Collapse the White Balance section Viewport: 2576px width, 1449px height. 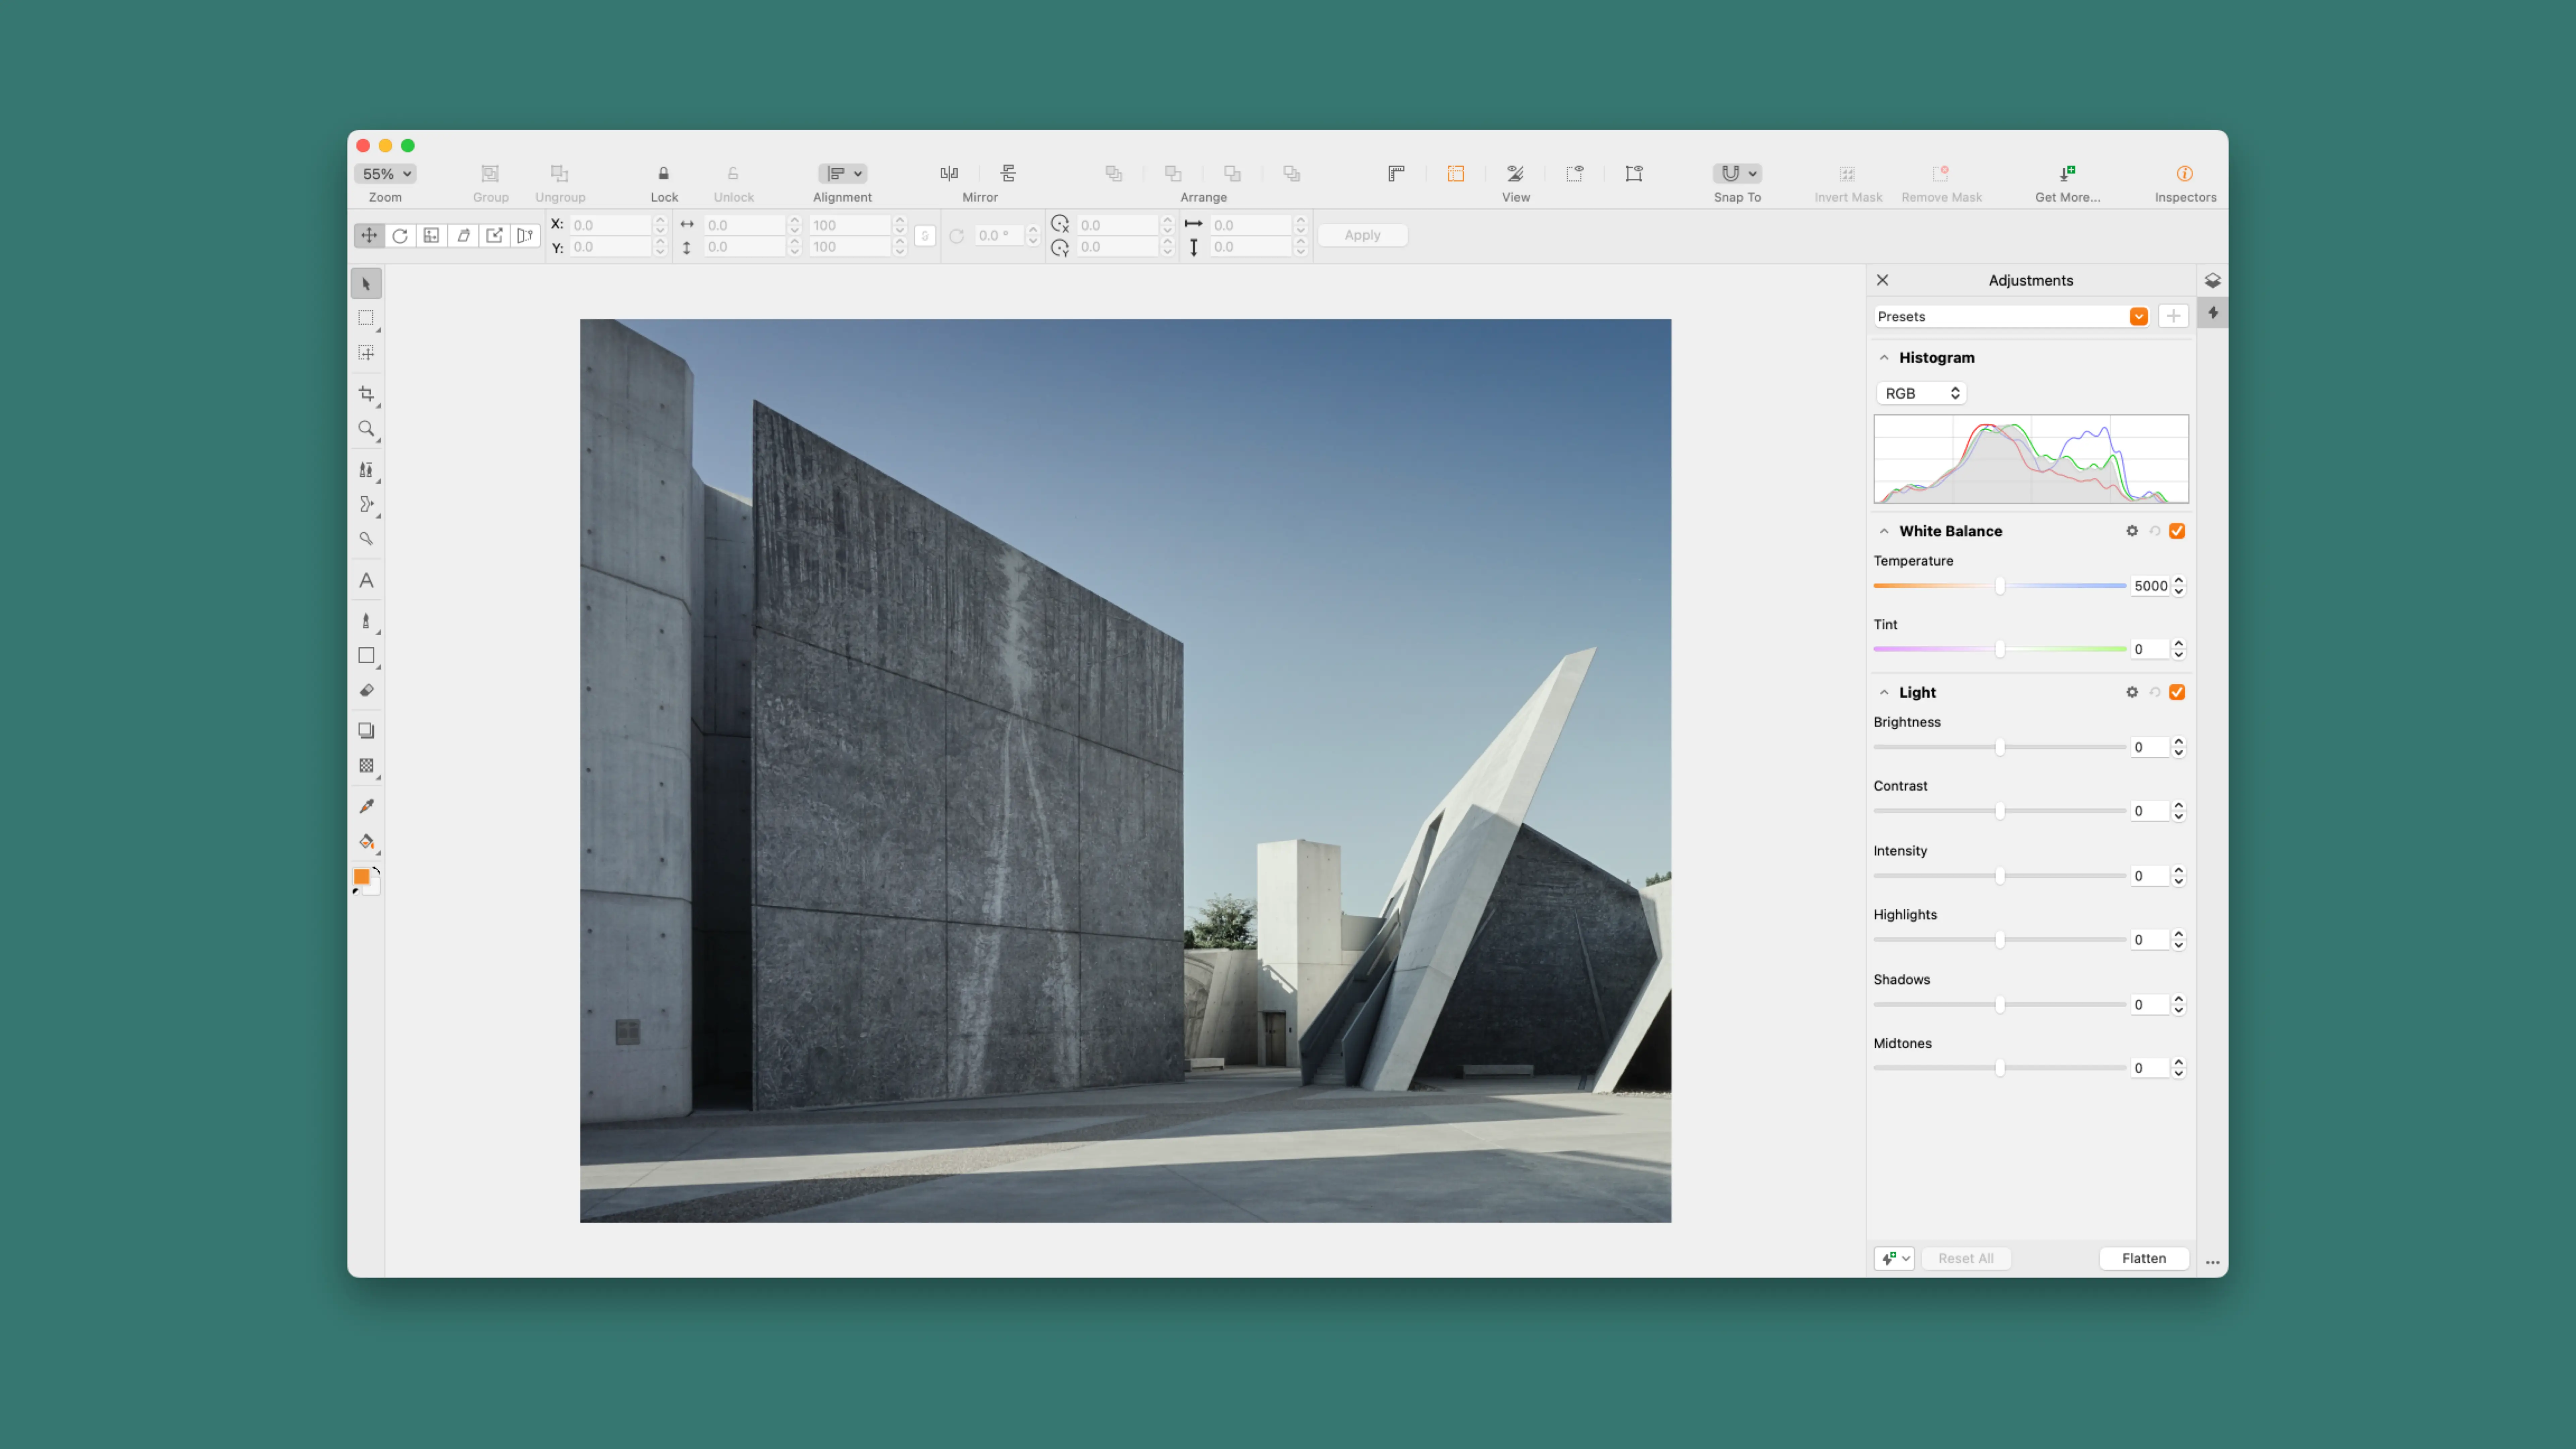click(1884, 531)
